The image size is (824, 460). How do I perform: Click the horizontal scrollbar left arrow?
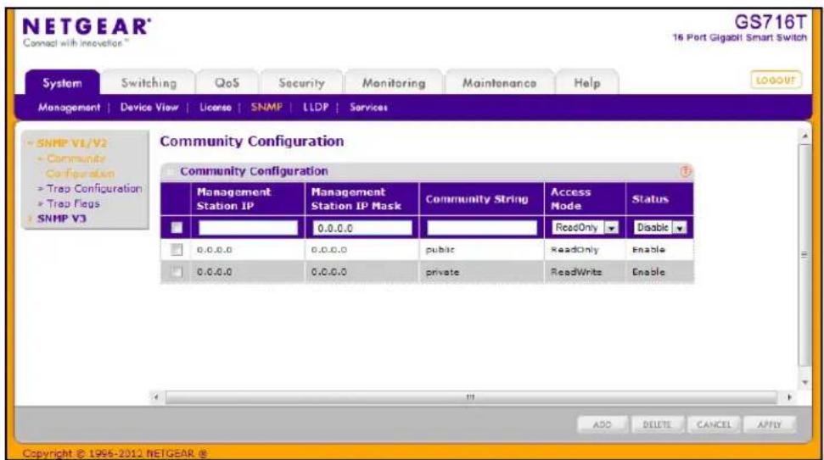[x=156, y=397]
